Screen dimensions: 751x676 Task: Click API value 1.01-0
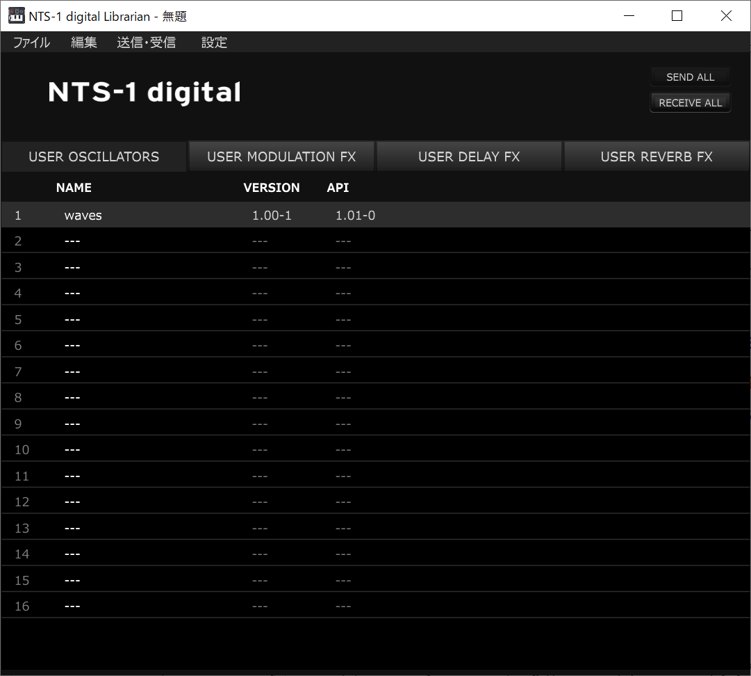point(356,216)
